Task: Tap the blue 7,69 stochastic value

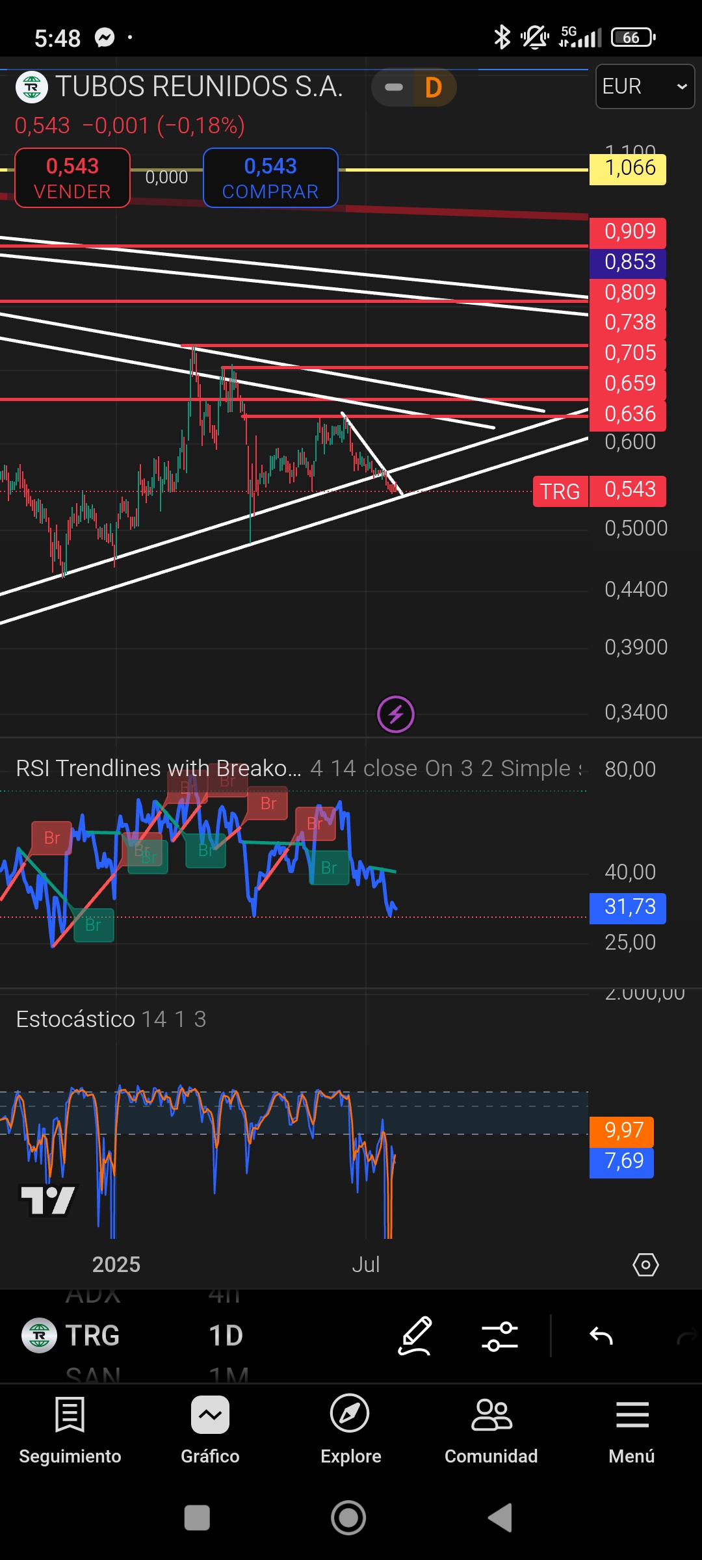Action: (621, 1162)
